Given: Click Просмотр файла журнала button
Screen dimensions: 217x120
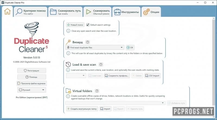Looking at the screenshot, I should 32,83.
